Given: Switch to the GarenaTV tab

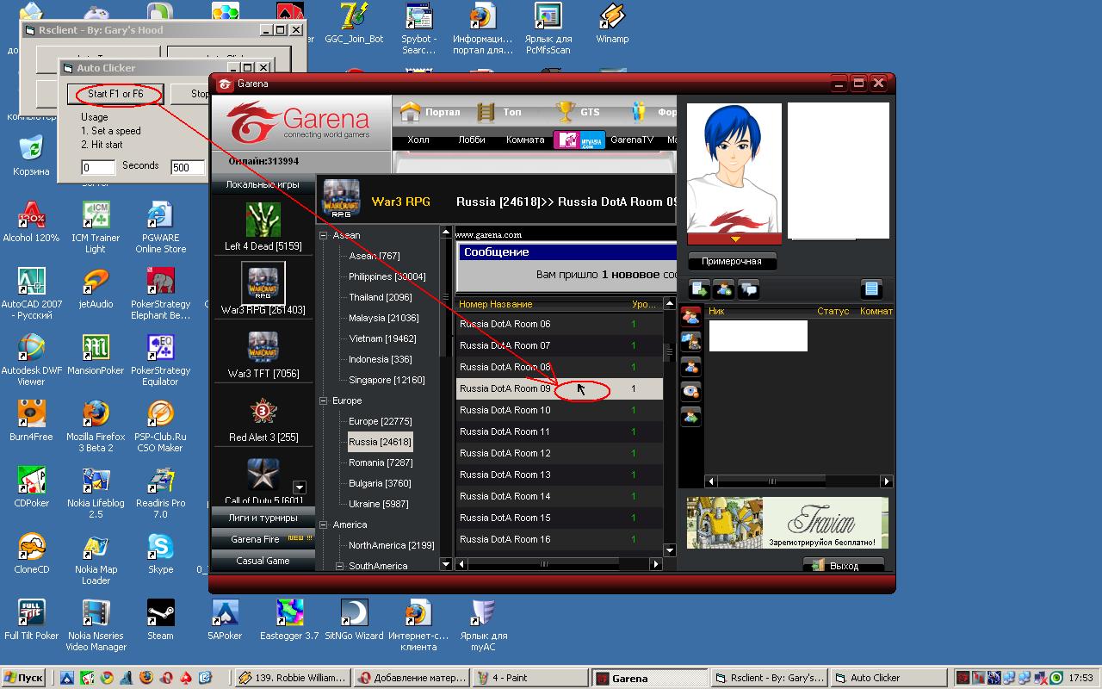Looking at the screenshot, I should 632,140.
